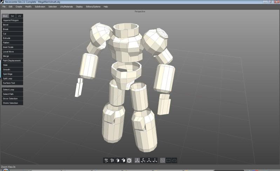This screenshot has height=171, width=280.
Task: Click the 'Zoom View In' status bar text
Action: [8, 167]
